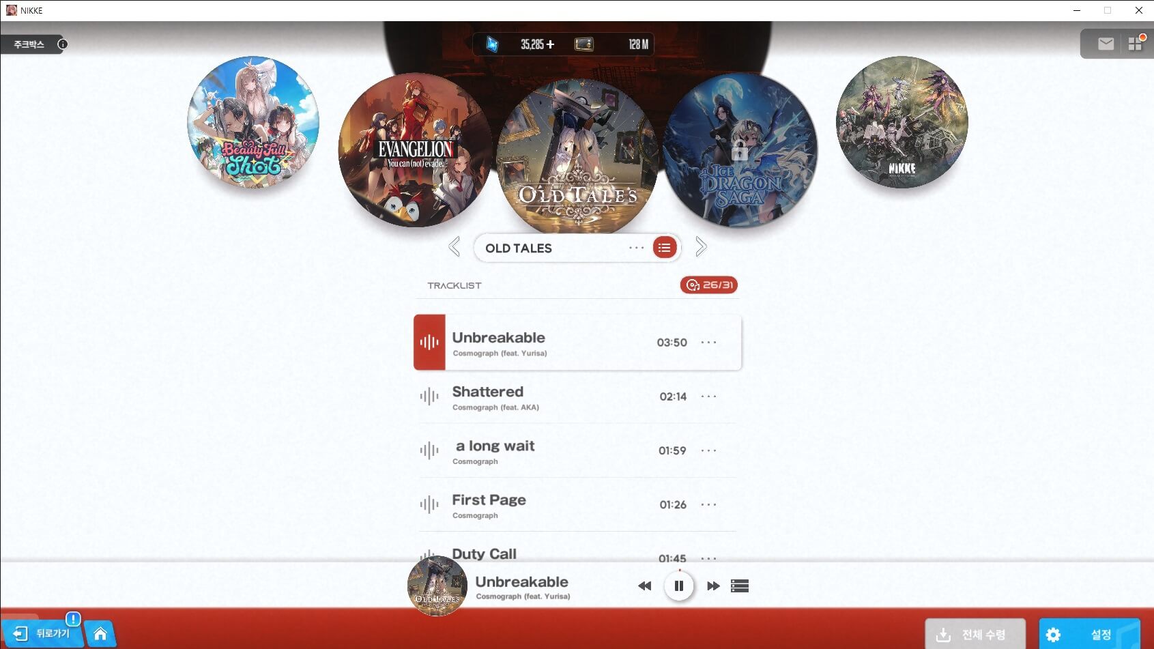Click 전체 수령 receive all button
This screenshot has height=649, width=1154.
pyautogui.click(x=975, y=635)
